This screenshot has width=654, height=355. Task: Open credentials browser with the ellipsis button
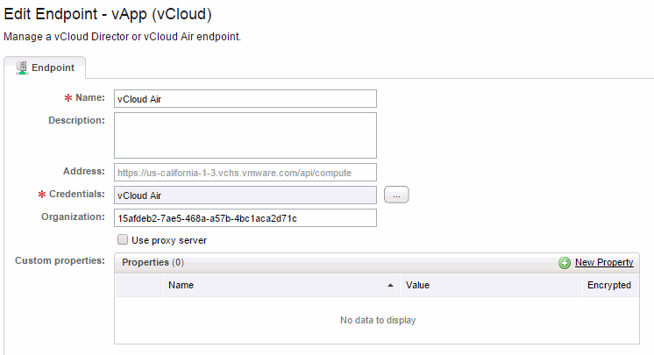396,195
